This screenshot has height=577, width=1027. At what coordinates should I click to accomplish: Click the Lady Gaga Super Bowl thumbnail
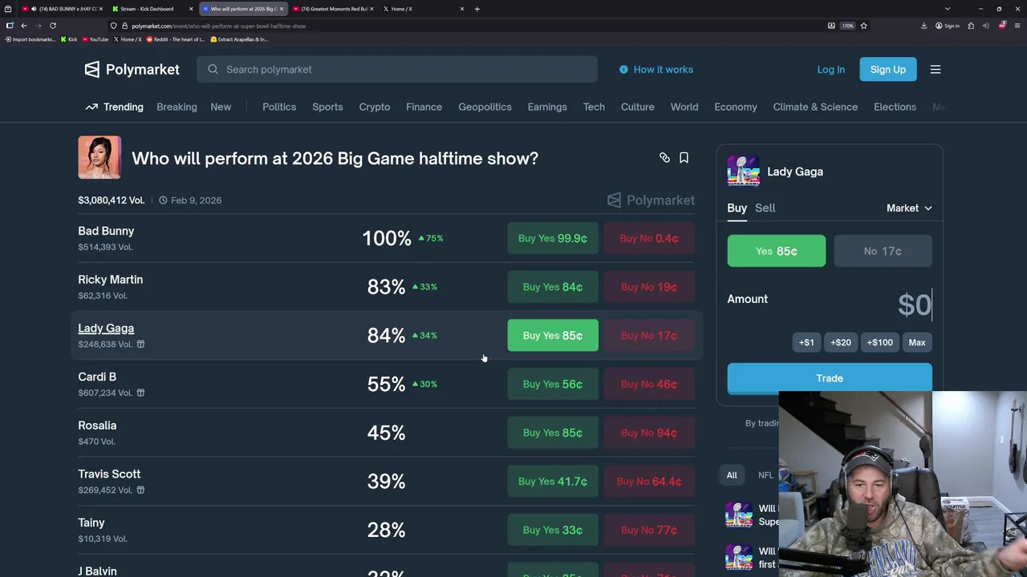(743, 171)
